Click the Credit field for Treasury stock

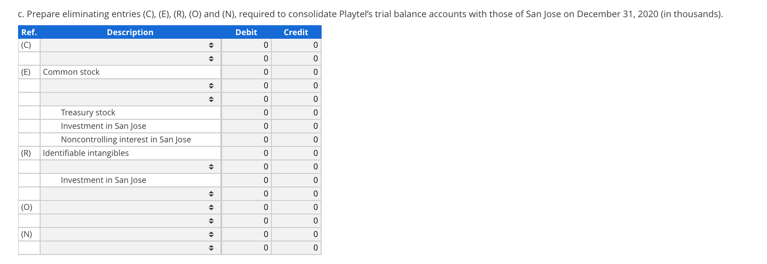click(296, 113)
